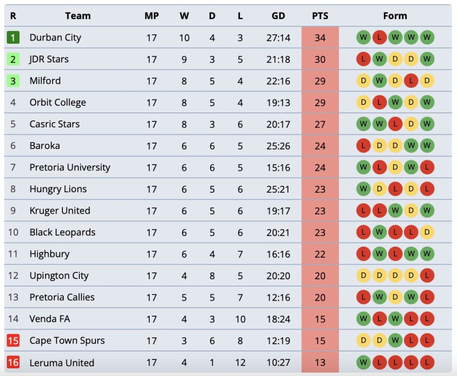Click Cape Town Spurs' green win form circle

[x=395, y=341]
